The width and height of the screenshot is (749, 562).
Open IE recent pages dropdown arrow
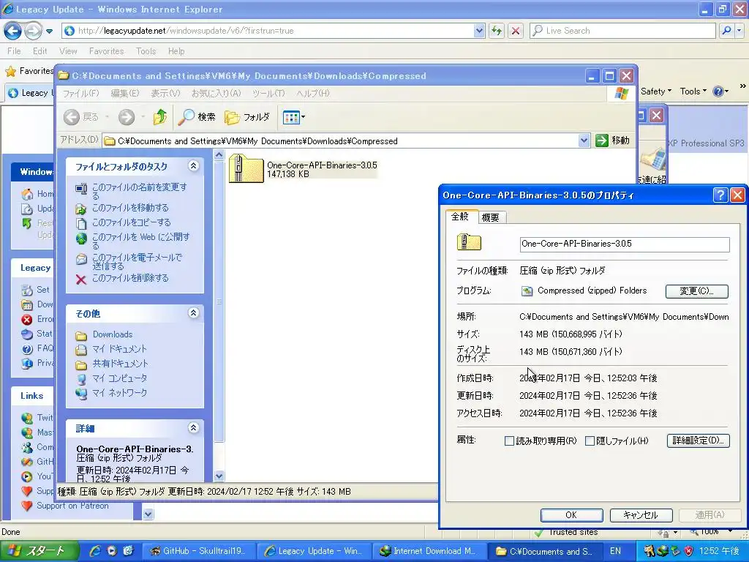(49, 31)
